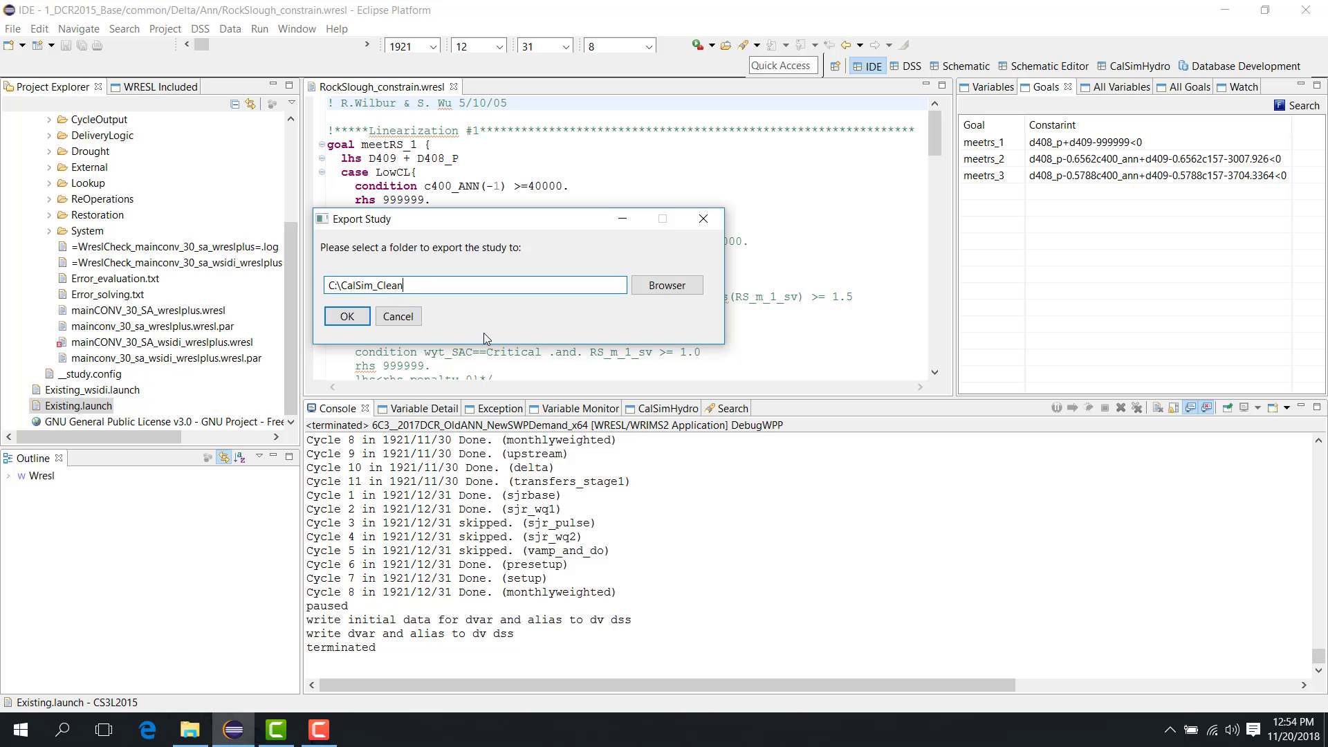Collapse the goal meetRS_1 fold marker
The width and height of the screenshot is (1328, 747).
click(322, 145)
